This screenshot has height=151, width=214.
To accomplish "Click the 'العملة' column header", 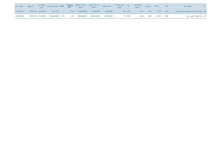I will click(x=167, y=6).
